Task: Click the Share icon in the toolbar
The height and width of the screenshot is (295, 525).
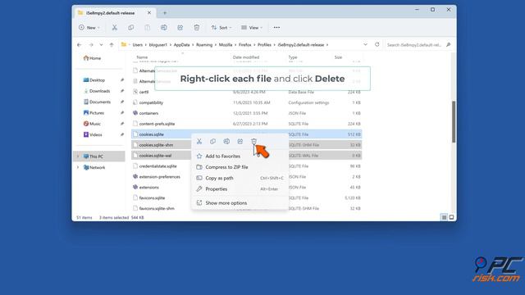Action: coord(180,28)
